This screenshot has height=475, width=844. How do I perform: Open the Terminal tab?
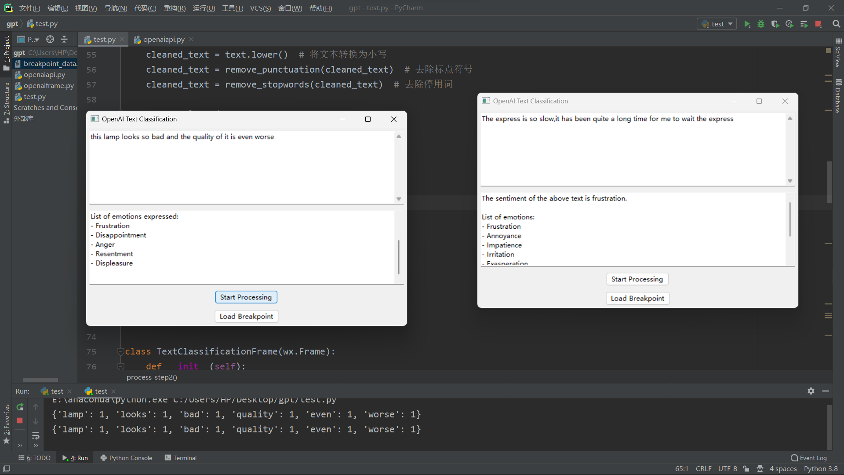(180, 458)
